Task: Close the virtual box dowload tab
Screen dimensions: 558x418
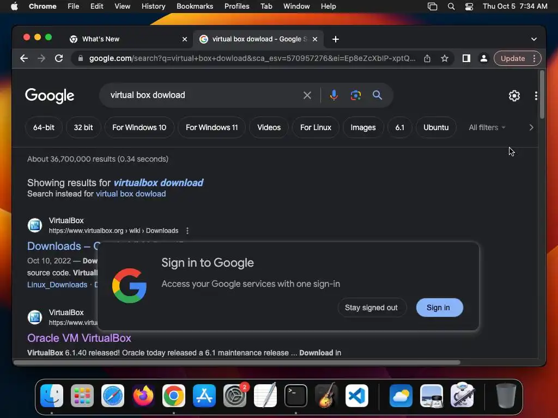Action: [315, 39]
